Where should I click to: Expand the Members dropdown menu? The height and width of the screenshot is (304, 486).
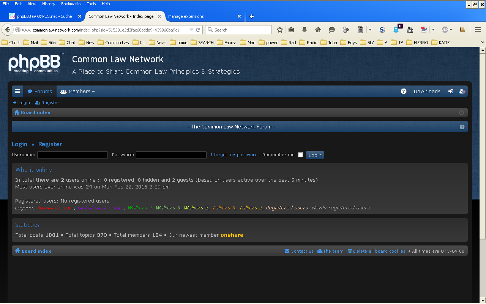(x=78, y=92)
